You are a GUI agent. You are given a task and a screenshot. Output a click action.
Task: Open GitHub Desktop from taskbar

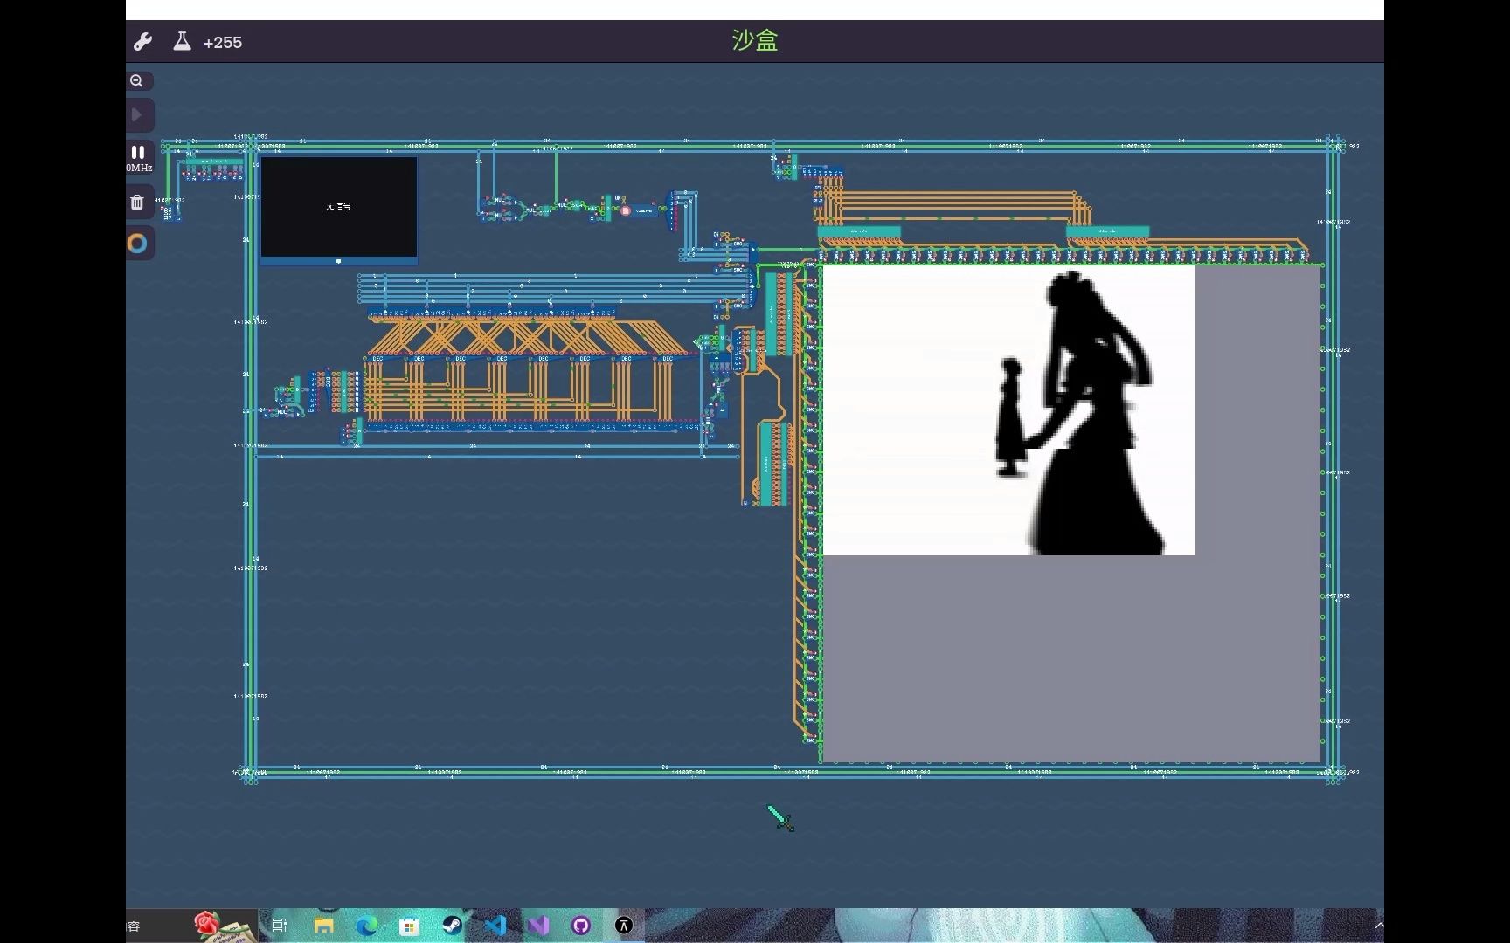click(581, 926)
